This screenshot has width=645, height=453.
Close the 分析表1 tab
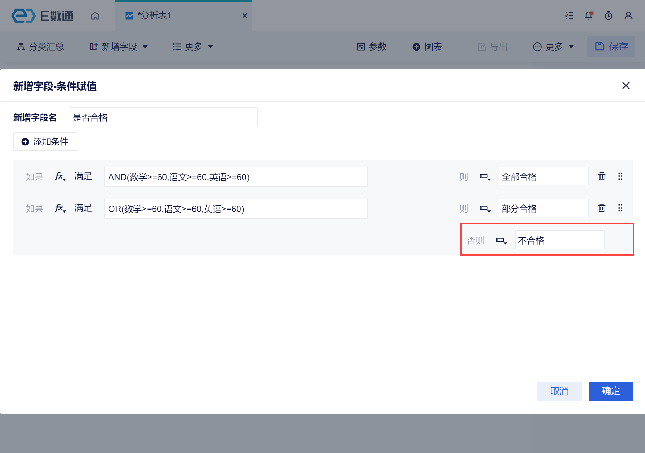(x=245, y=16)
